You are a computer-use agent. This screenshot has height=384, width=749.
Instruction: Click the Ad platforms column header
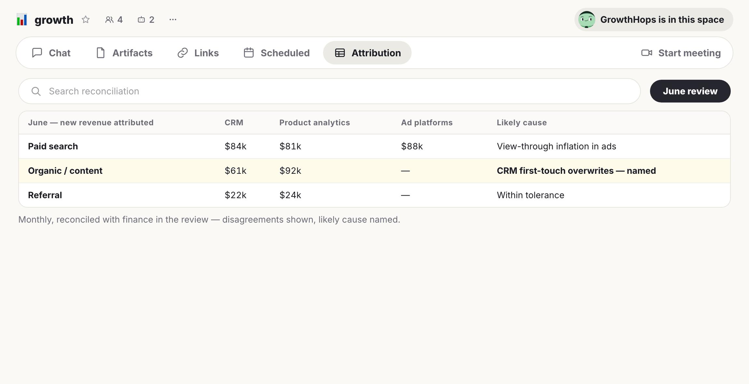coord(427,123)
